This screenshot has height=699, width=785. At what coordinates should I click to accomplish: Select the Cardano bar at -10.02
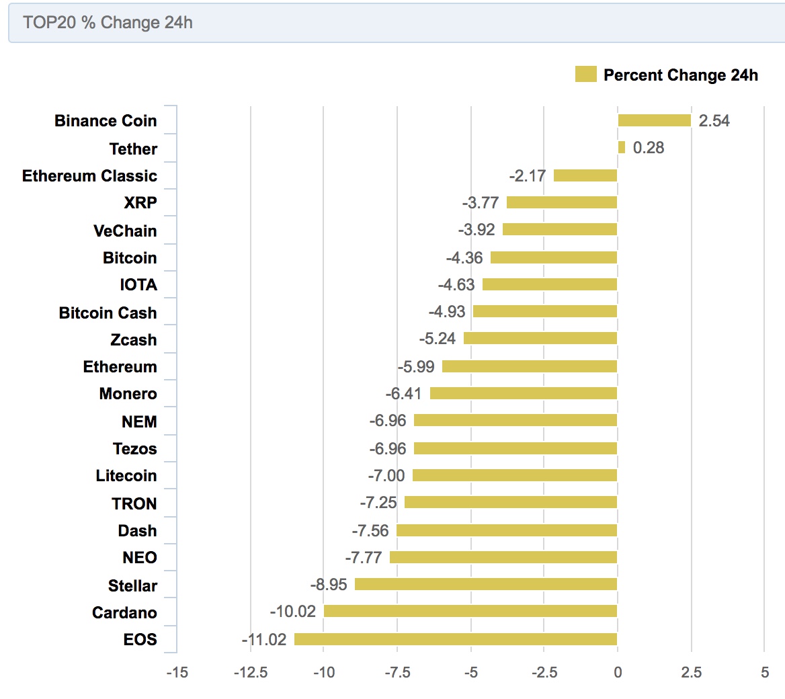coord(470,611)
